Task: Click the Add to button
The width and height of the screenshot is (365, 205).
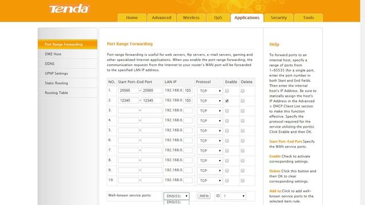Action: tap(204, 196)
